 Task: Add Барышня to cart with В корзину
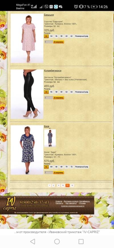pyautogui.click(x=59, y=42)
